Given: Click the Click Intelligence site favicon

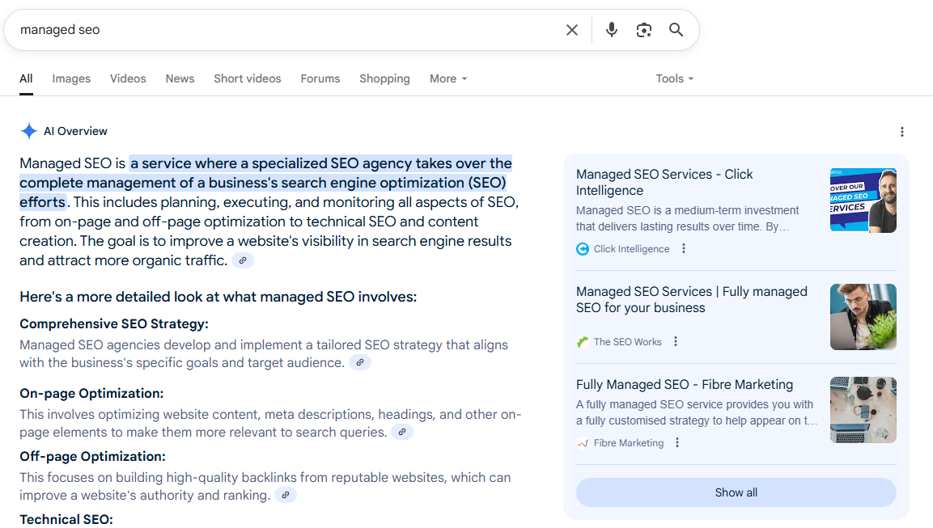Looking at the screenshot, I should point(582,248).
